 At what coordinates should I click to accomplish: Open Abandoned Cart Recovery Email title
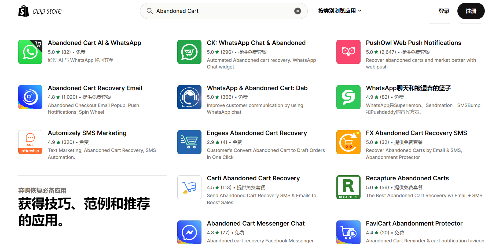click(x=95, y=88)
